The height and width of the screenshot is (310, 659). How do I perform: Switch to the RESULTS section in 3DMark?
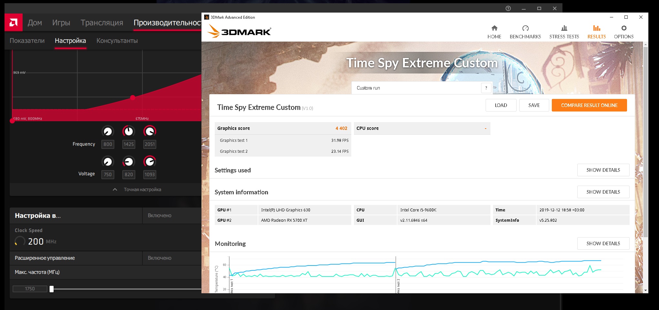(597, 32)
